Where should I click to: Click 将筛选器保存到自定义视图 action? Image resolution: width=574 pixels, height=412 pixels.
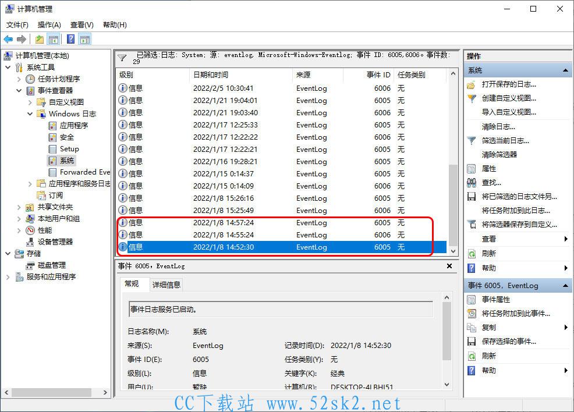[x=519, y=225]
